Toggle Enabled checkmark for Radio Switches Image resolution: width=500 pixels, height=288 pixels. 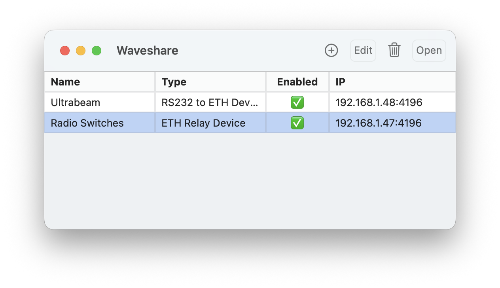(297, 123)
